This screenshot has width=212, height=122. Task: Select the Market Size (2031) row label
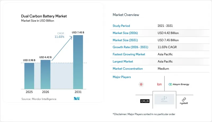pyautogui.click(x=125, y=40)
